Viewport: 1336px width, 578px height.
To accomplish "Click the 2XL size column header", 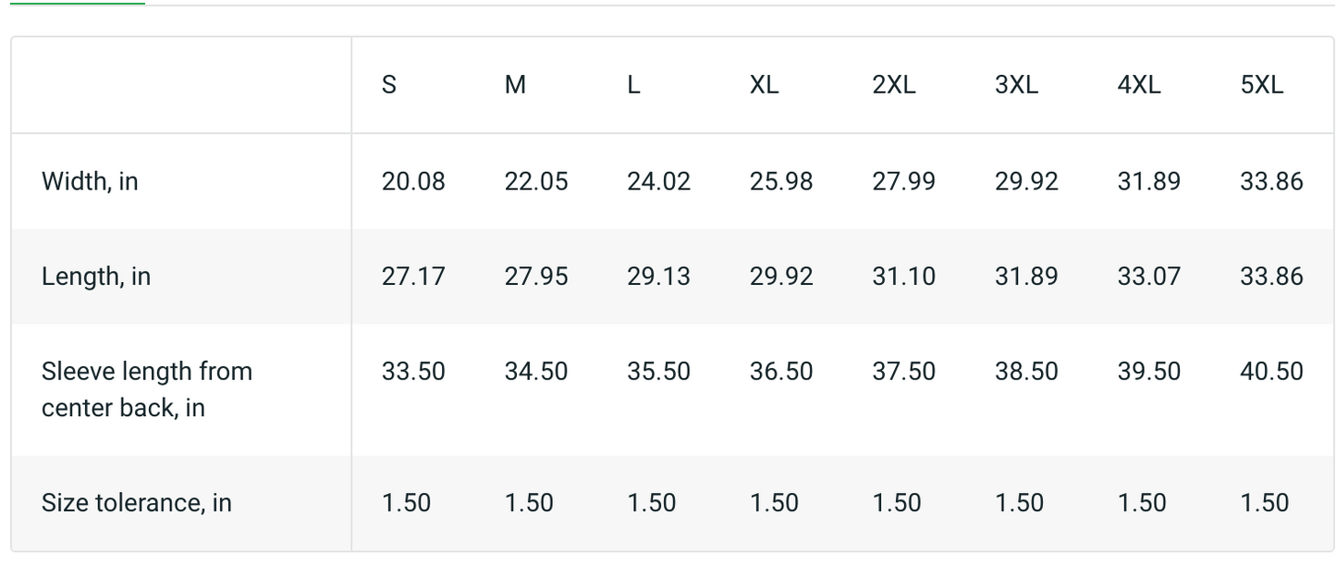I will [893, 85].
